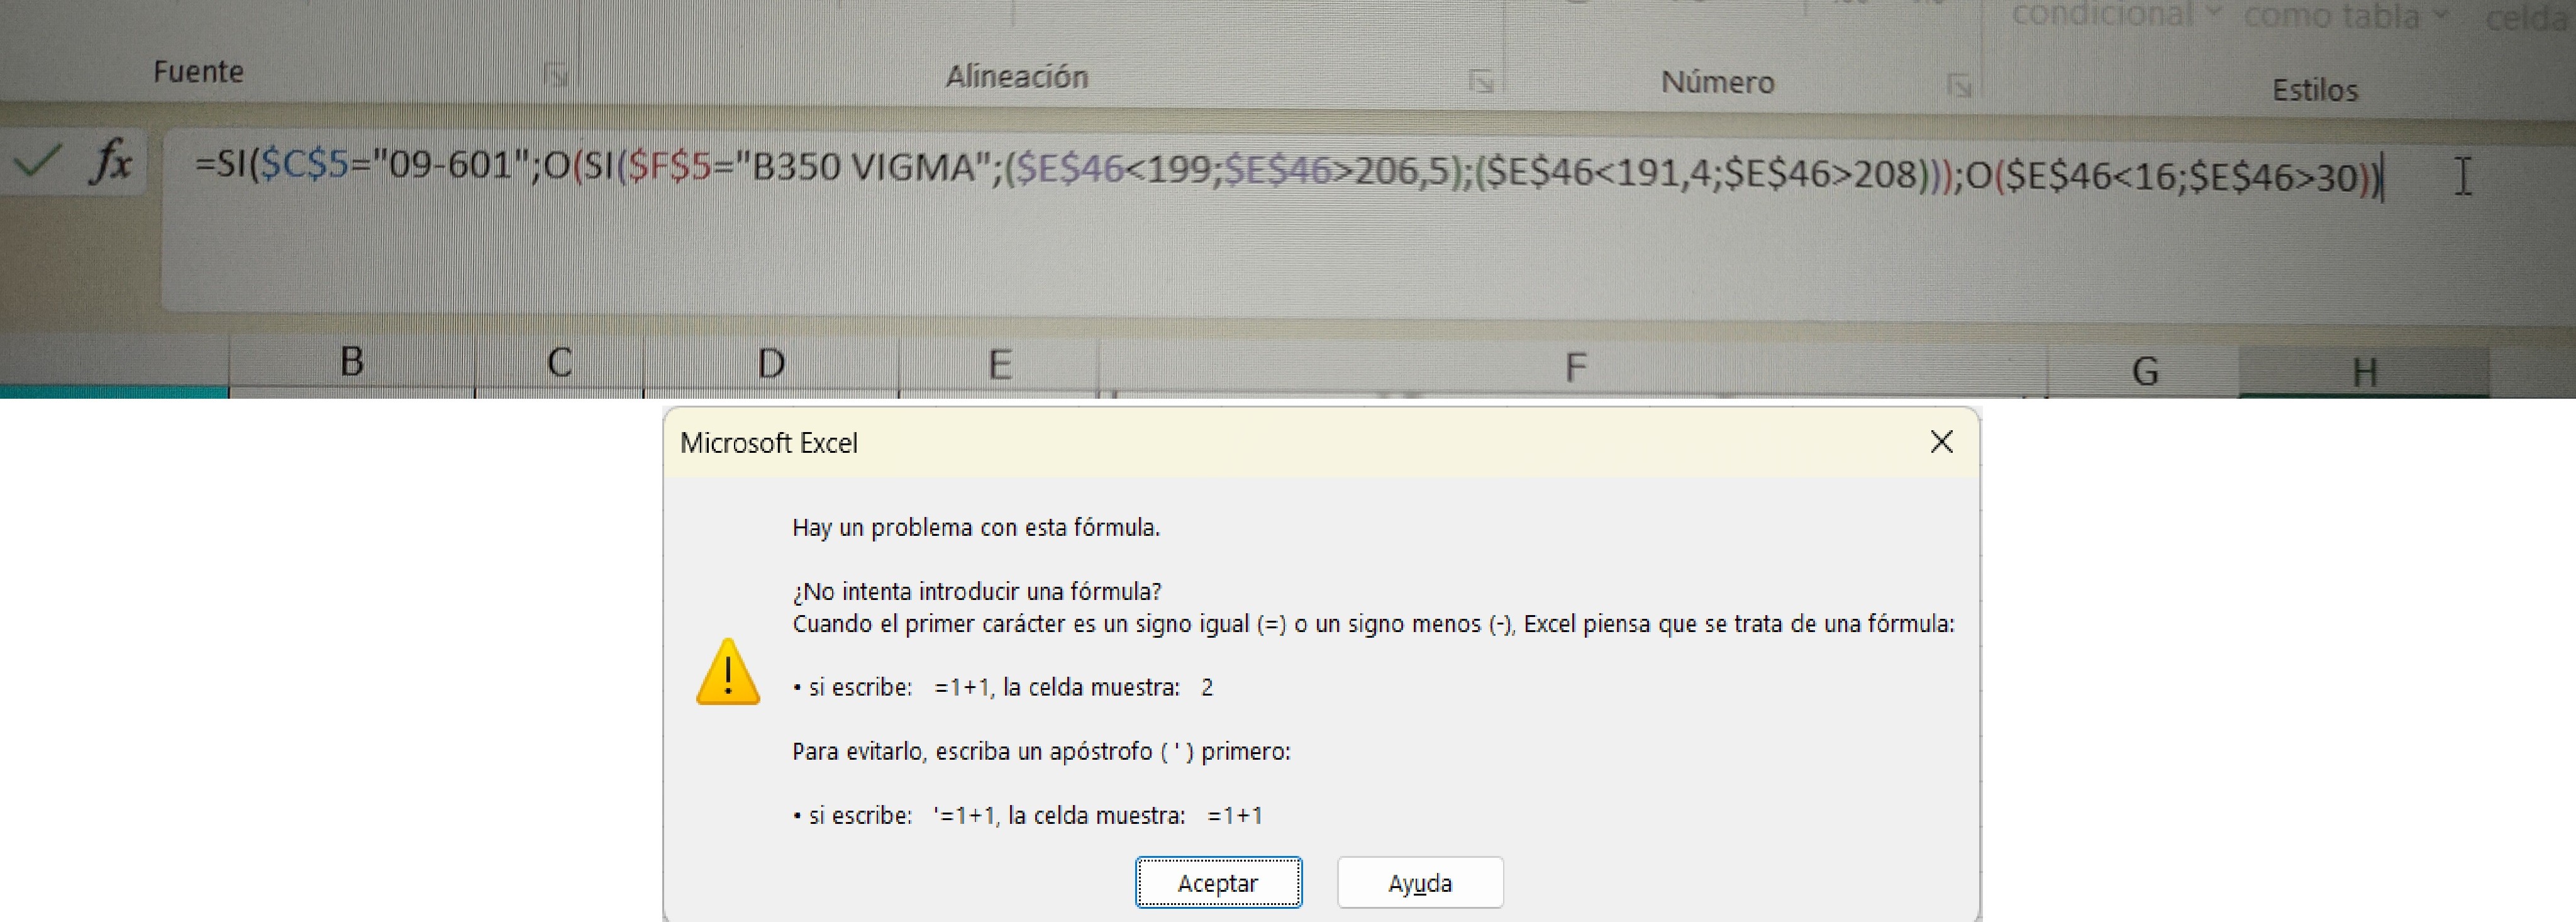The height and width of the screenshot is (922, 2576).
Task: Open the Número group dialog launcher
Action: pos(1959,86)
